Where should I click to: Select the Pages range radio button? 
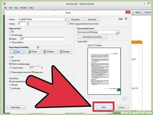click(10, 39)
